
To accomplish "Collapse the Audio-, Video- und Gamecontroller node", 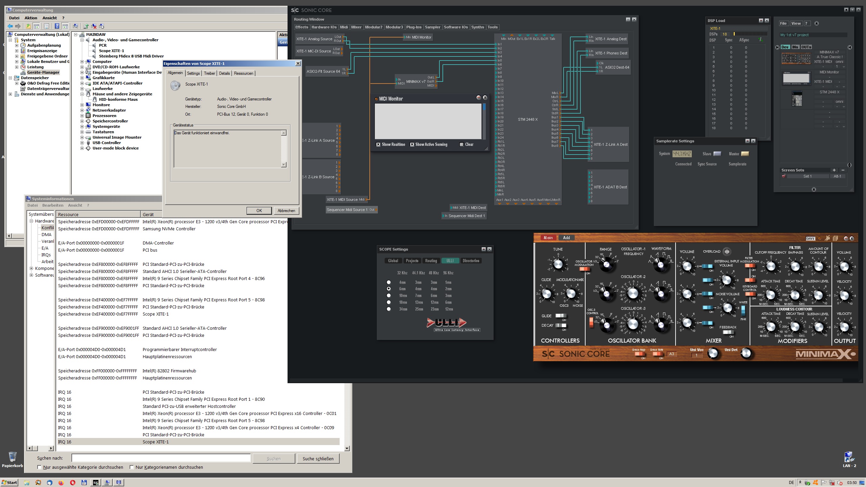I will point(82,40).
